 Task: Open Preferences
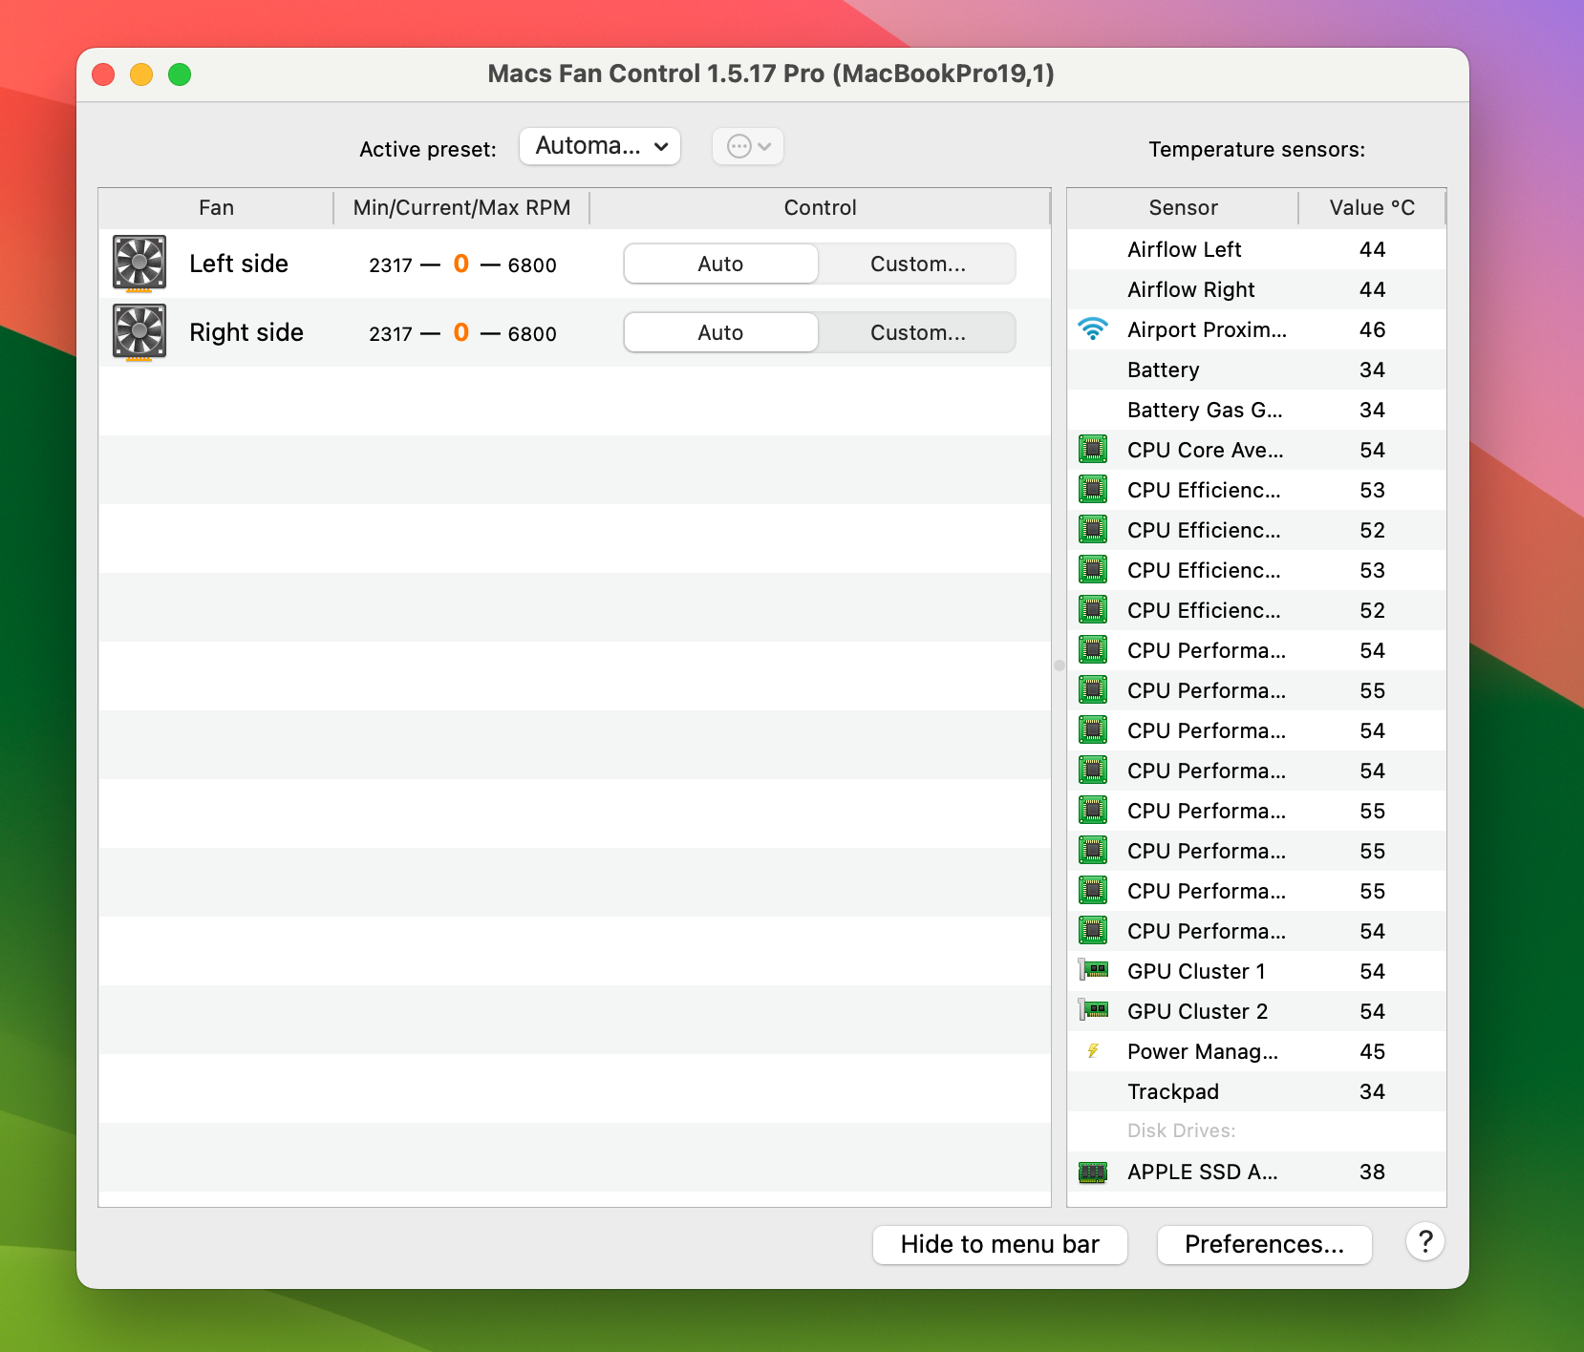tap(1264, 1244)
